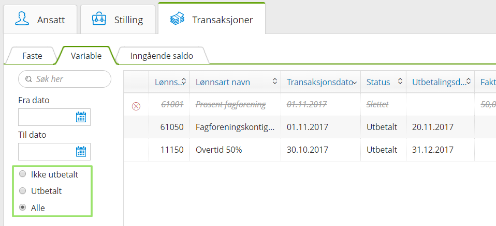Viewport: 496px width, 226px height.
Task: Select the Variable tab
Action: click(x=86, y=56)
